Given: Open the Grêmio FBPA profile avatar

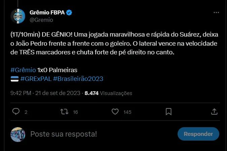Looking at the screenshot, I should 18,16.
